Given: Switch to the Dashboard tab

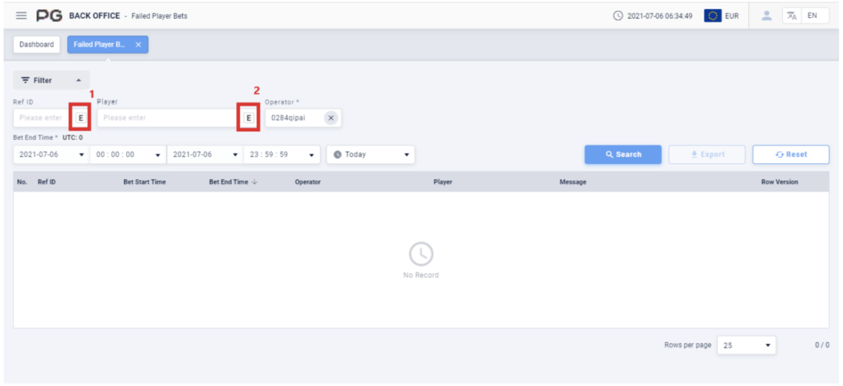Looking at the screenshot, I should point(37,44).
